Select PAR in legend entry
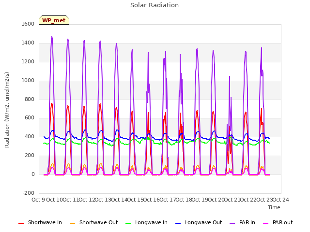Viewport: 310px width, 232px height. click(242, 222)
